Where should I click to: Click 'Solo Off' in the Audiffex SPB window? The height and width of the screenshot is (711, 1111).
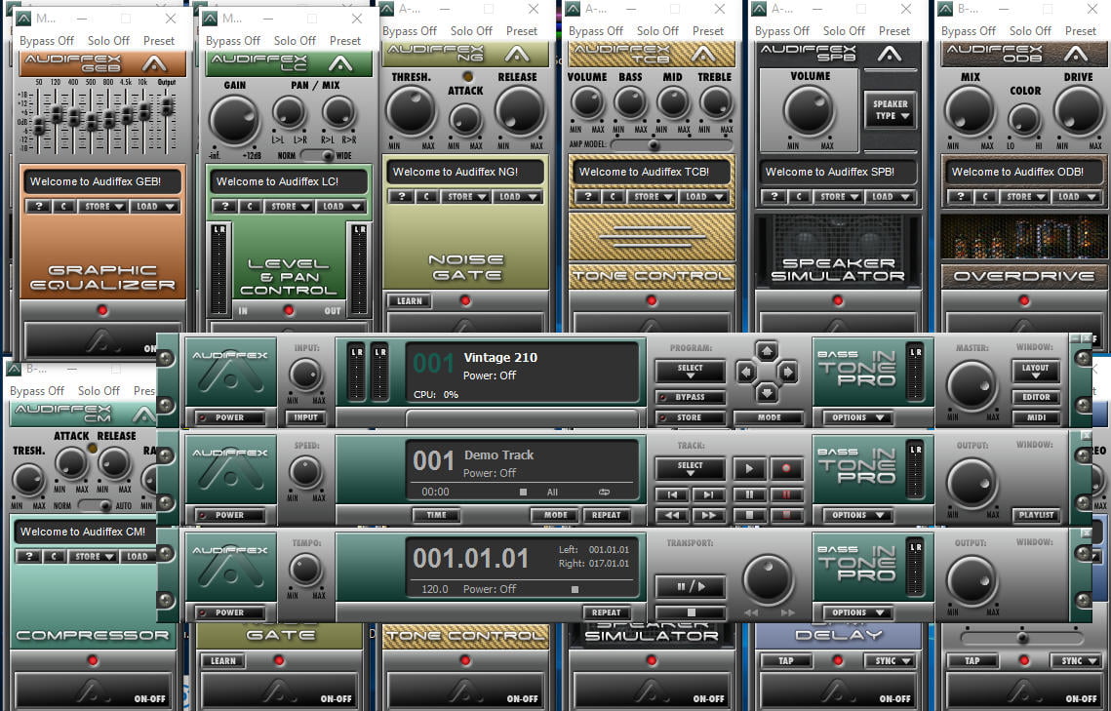pyautogui.click(x=844, y=30)
